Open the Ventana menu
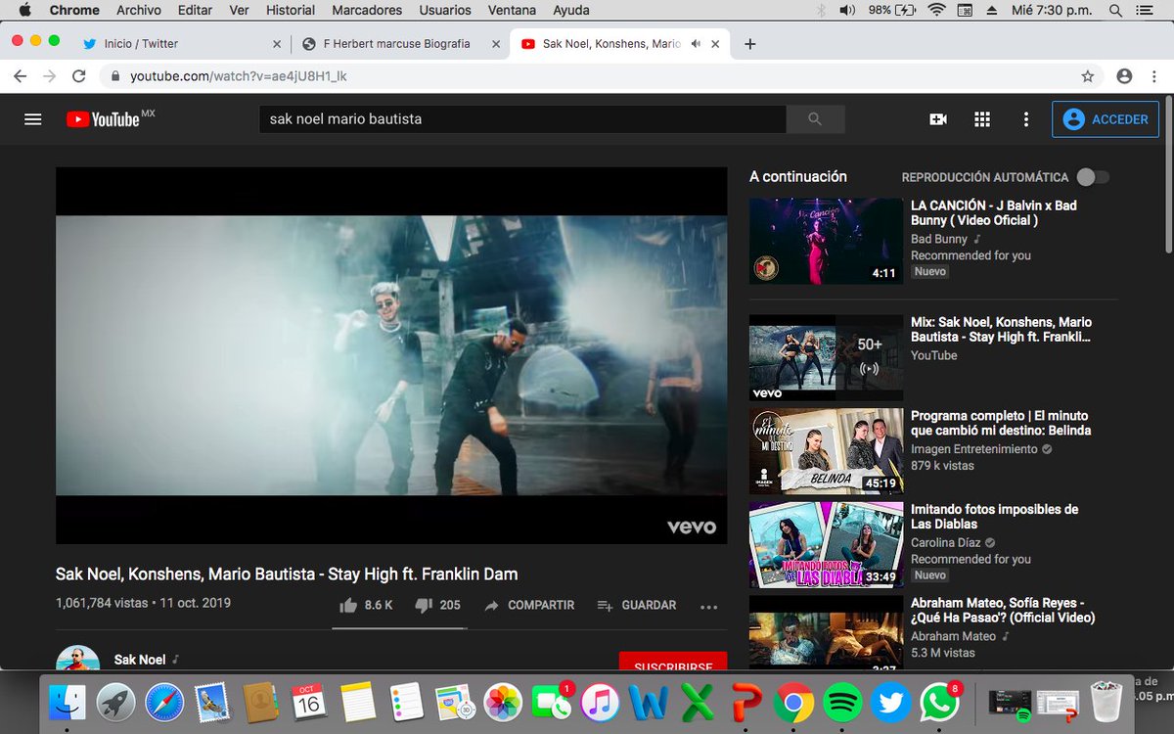1174x734 pixels. [x=513, y=10]
